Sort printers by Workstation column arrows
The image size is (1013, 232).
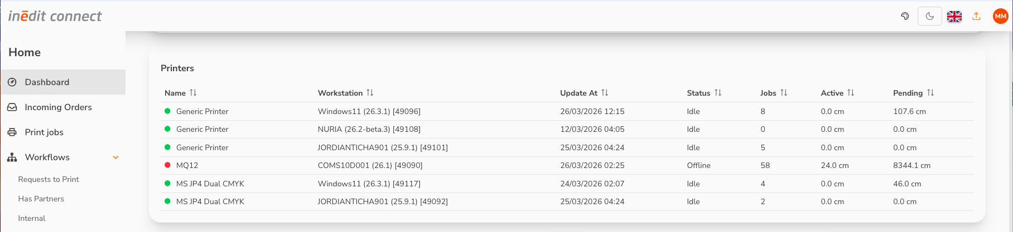[370, 93]
